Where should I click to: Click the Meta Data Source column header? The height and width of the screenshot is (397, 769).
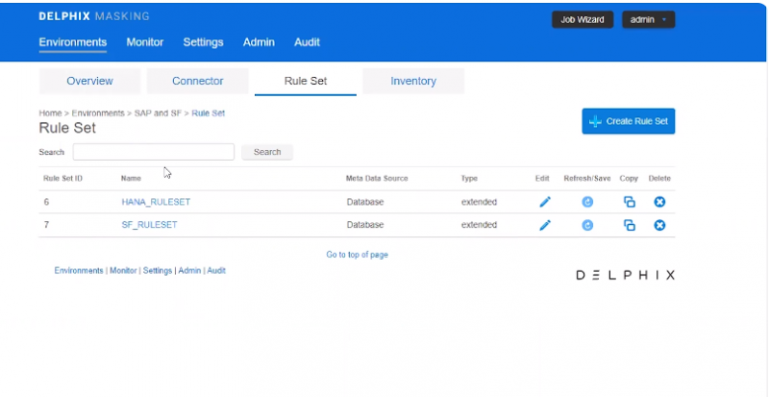tap(377, 178)
